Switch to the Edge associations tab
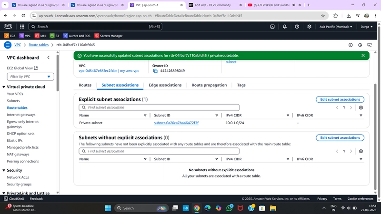This screenshot has width=381, height=214. 165,85
